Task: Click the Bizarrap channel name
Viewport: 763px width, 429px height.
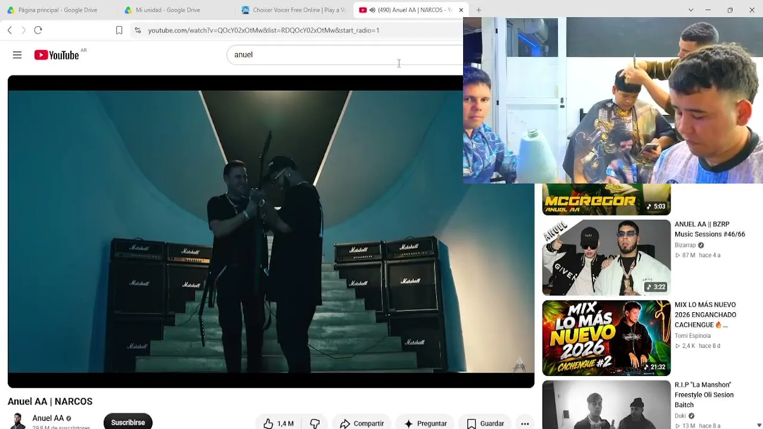Action: (x=685, y=245)
